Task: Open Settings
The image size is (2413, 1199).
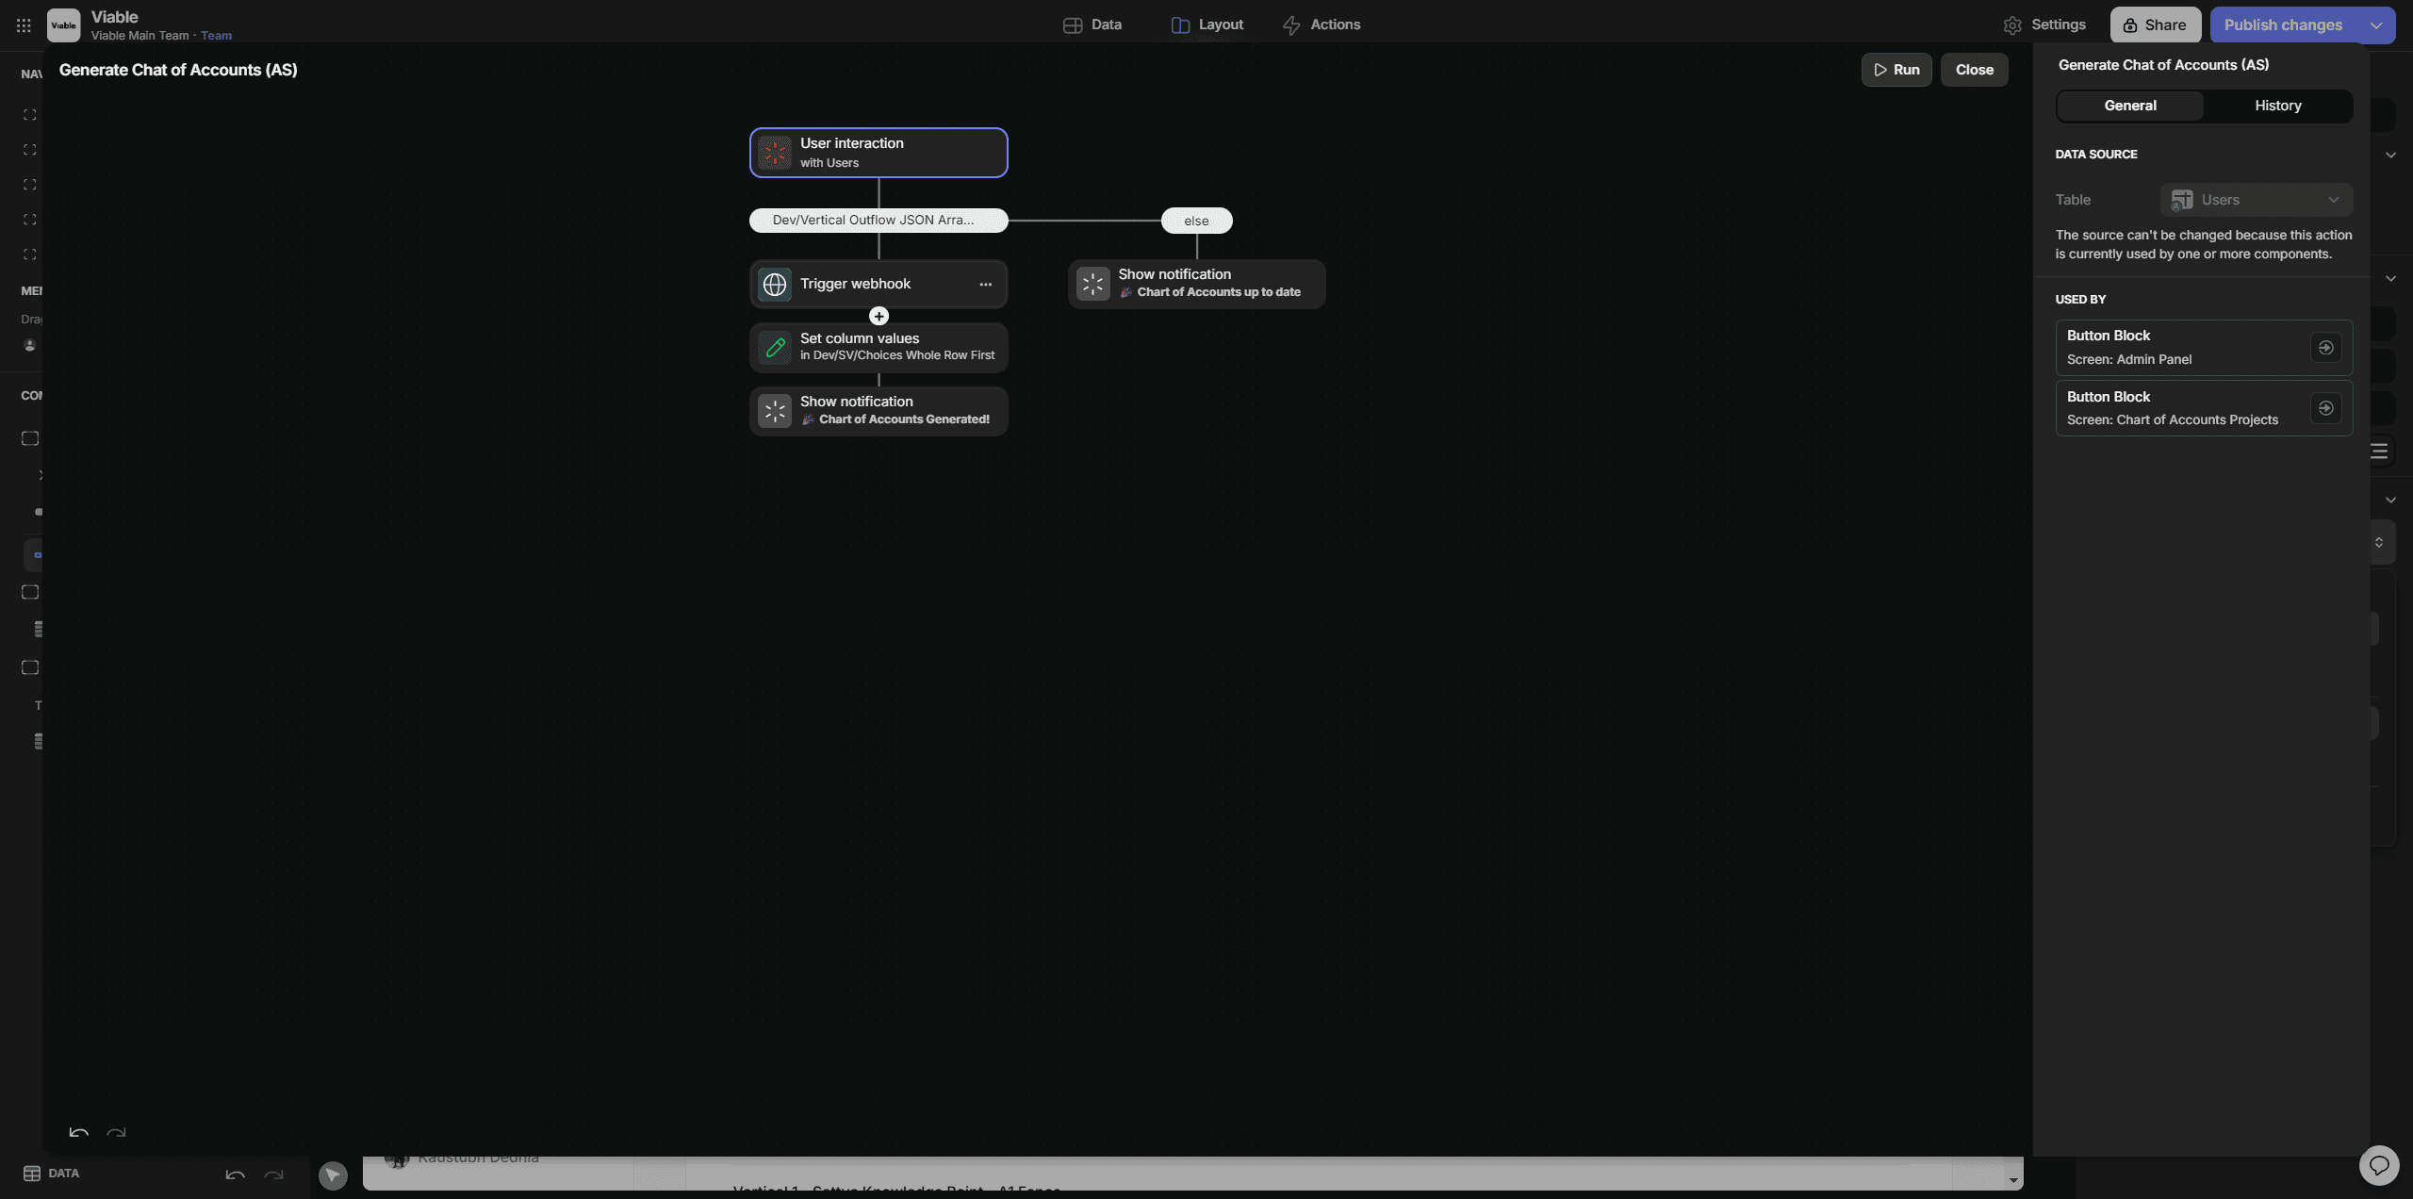Action: 2044,25
